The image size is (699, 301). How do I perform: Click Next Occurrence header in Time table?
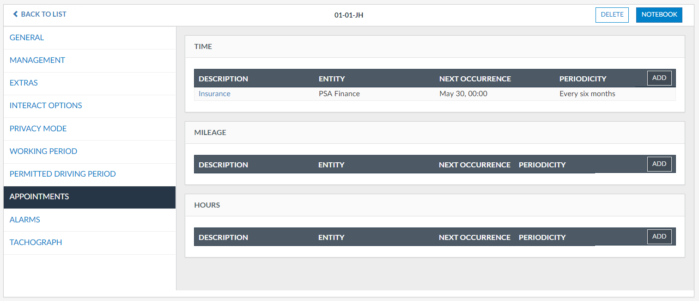point(475,79)
